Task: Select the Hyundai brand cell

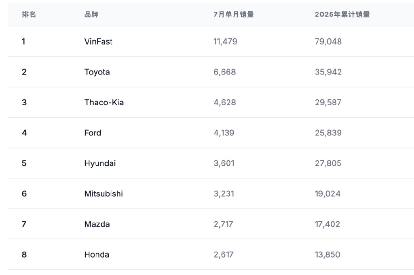Action: coord(100,163)
